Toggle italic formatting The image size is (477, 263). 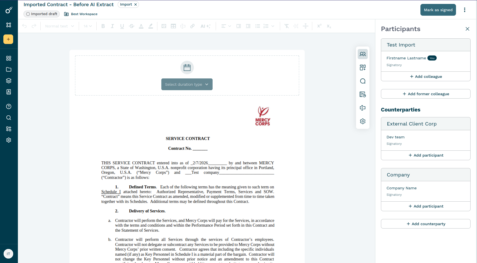coord(112,26)
